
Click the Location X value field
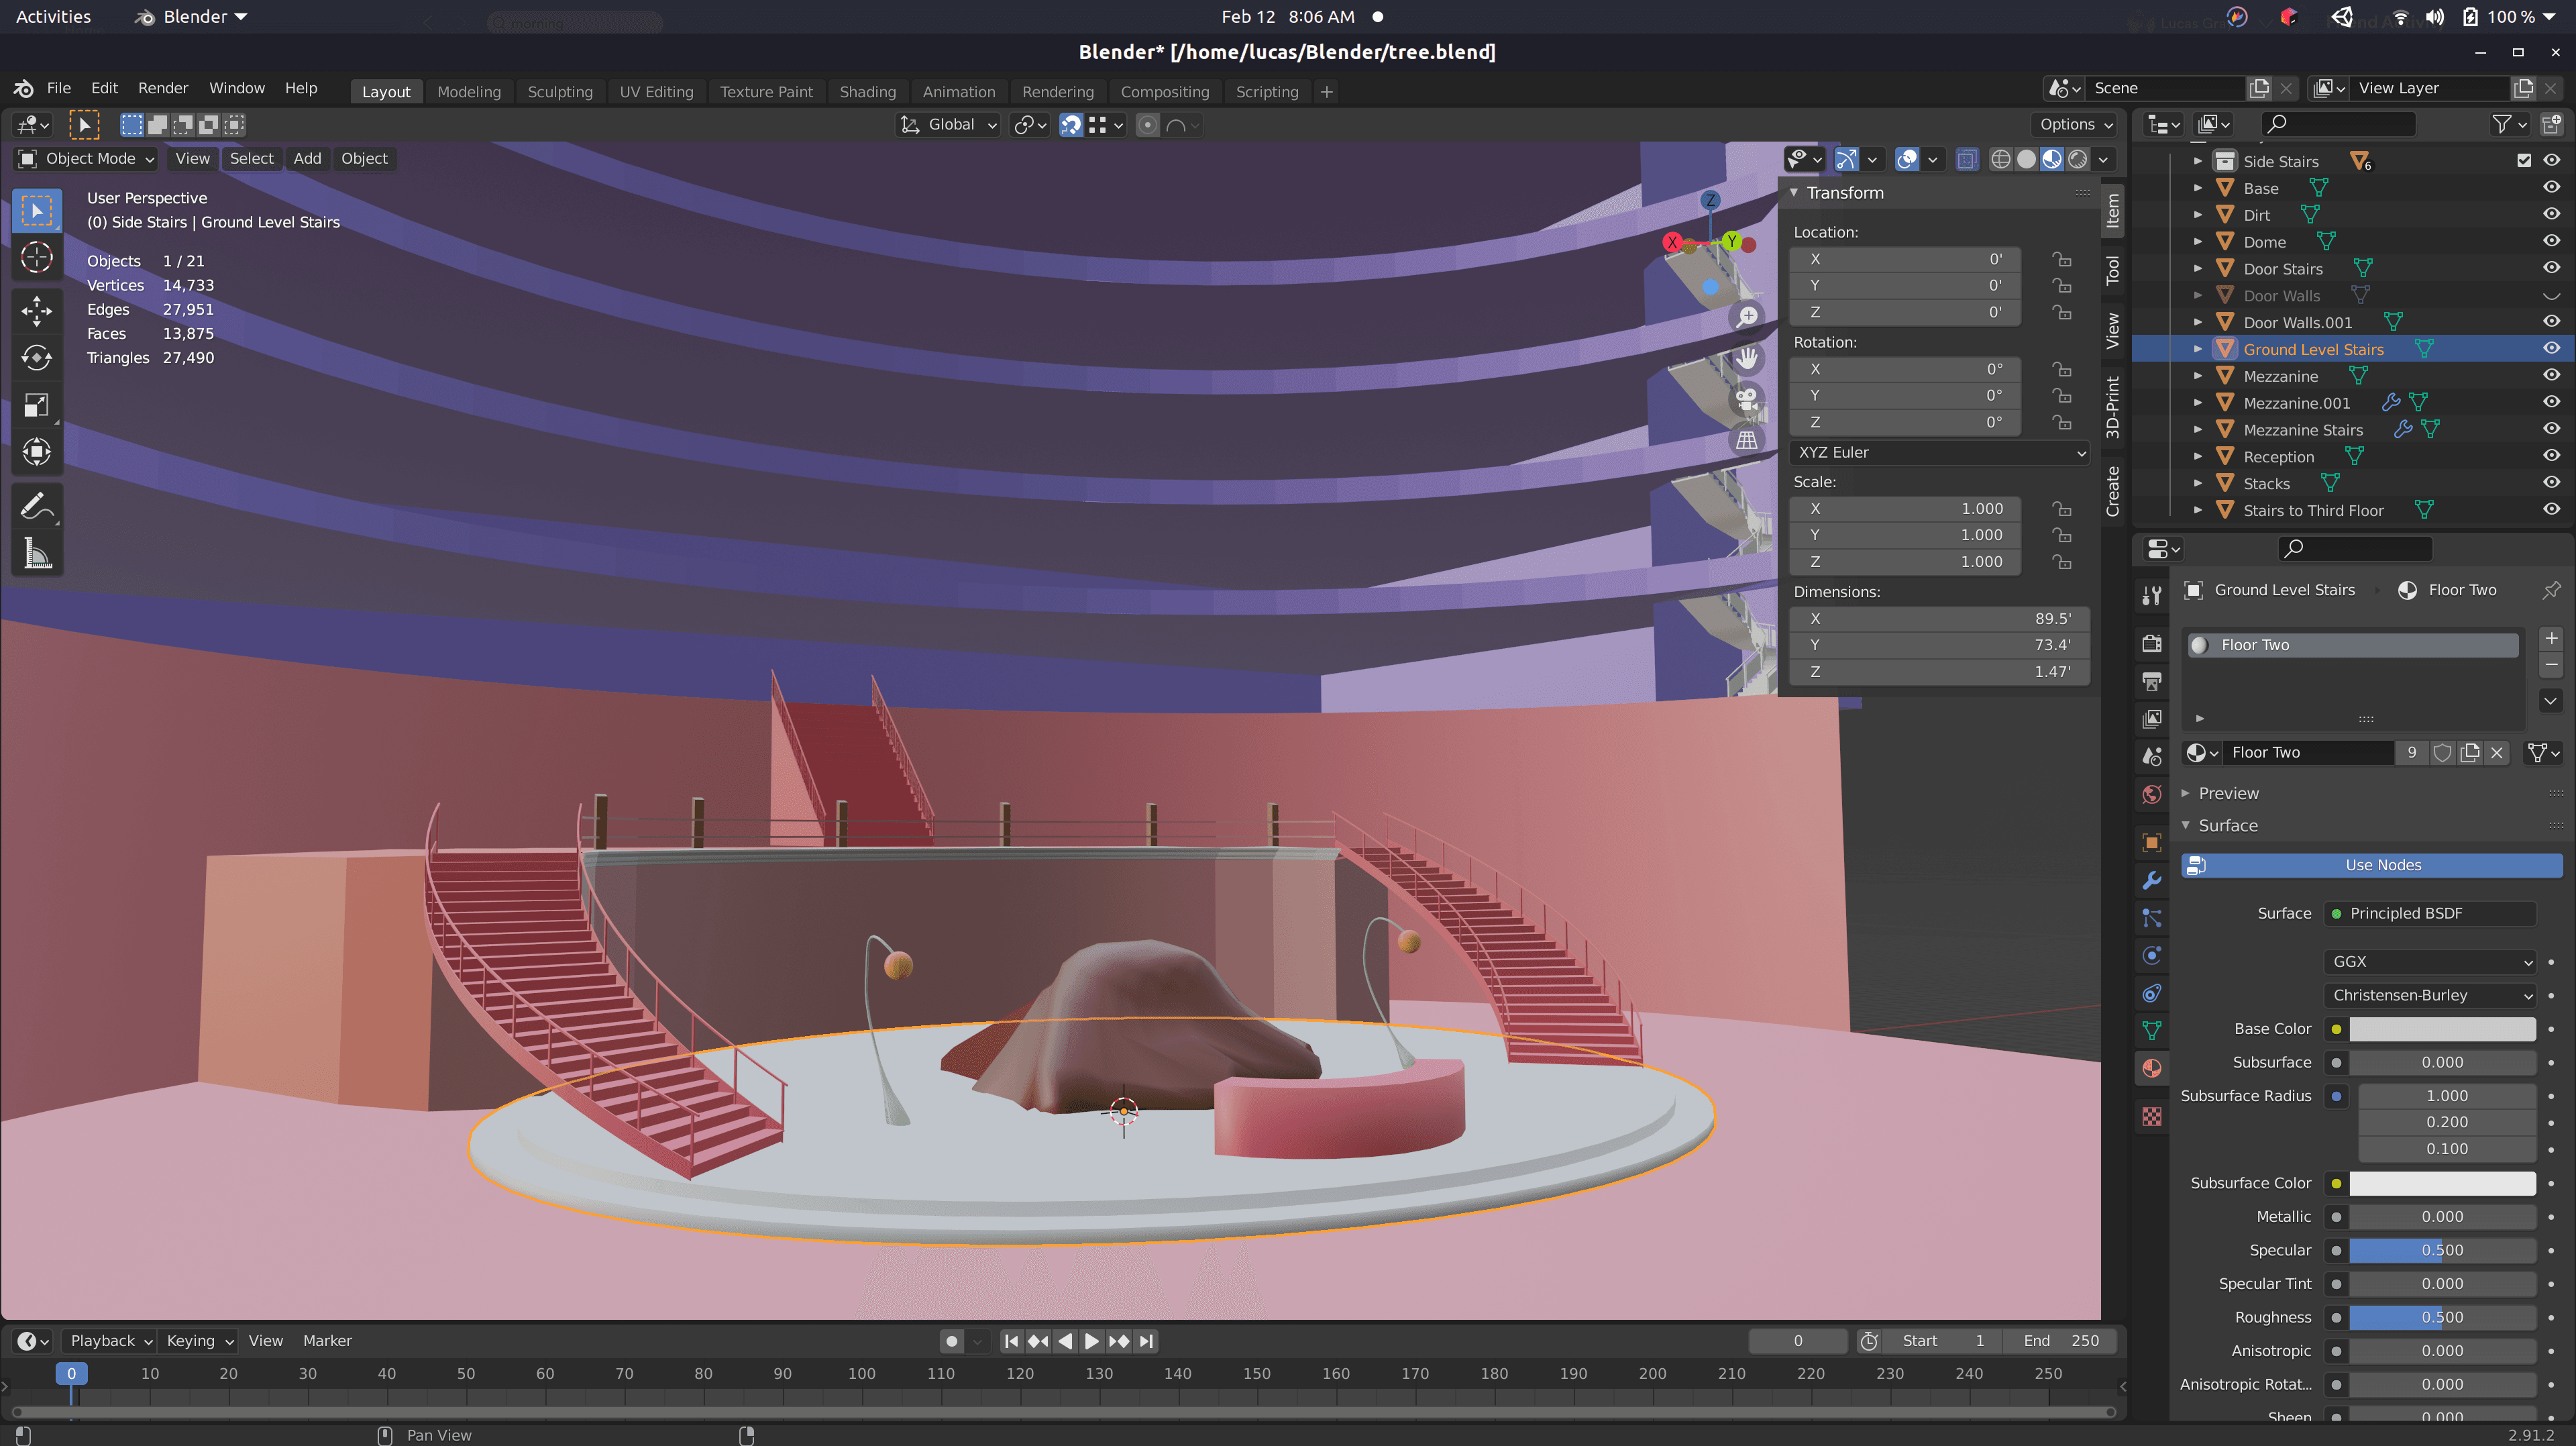point(1905,259)
